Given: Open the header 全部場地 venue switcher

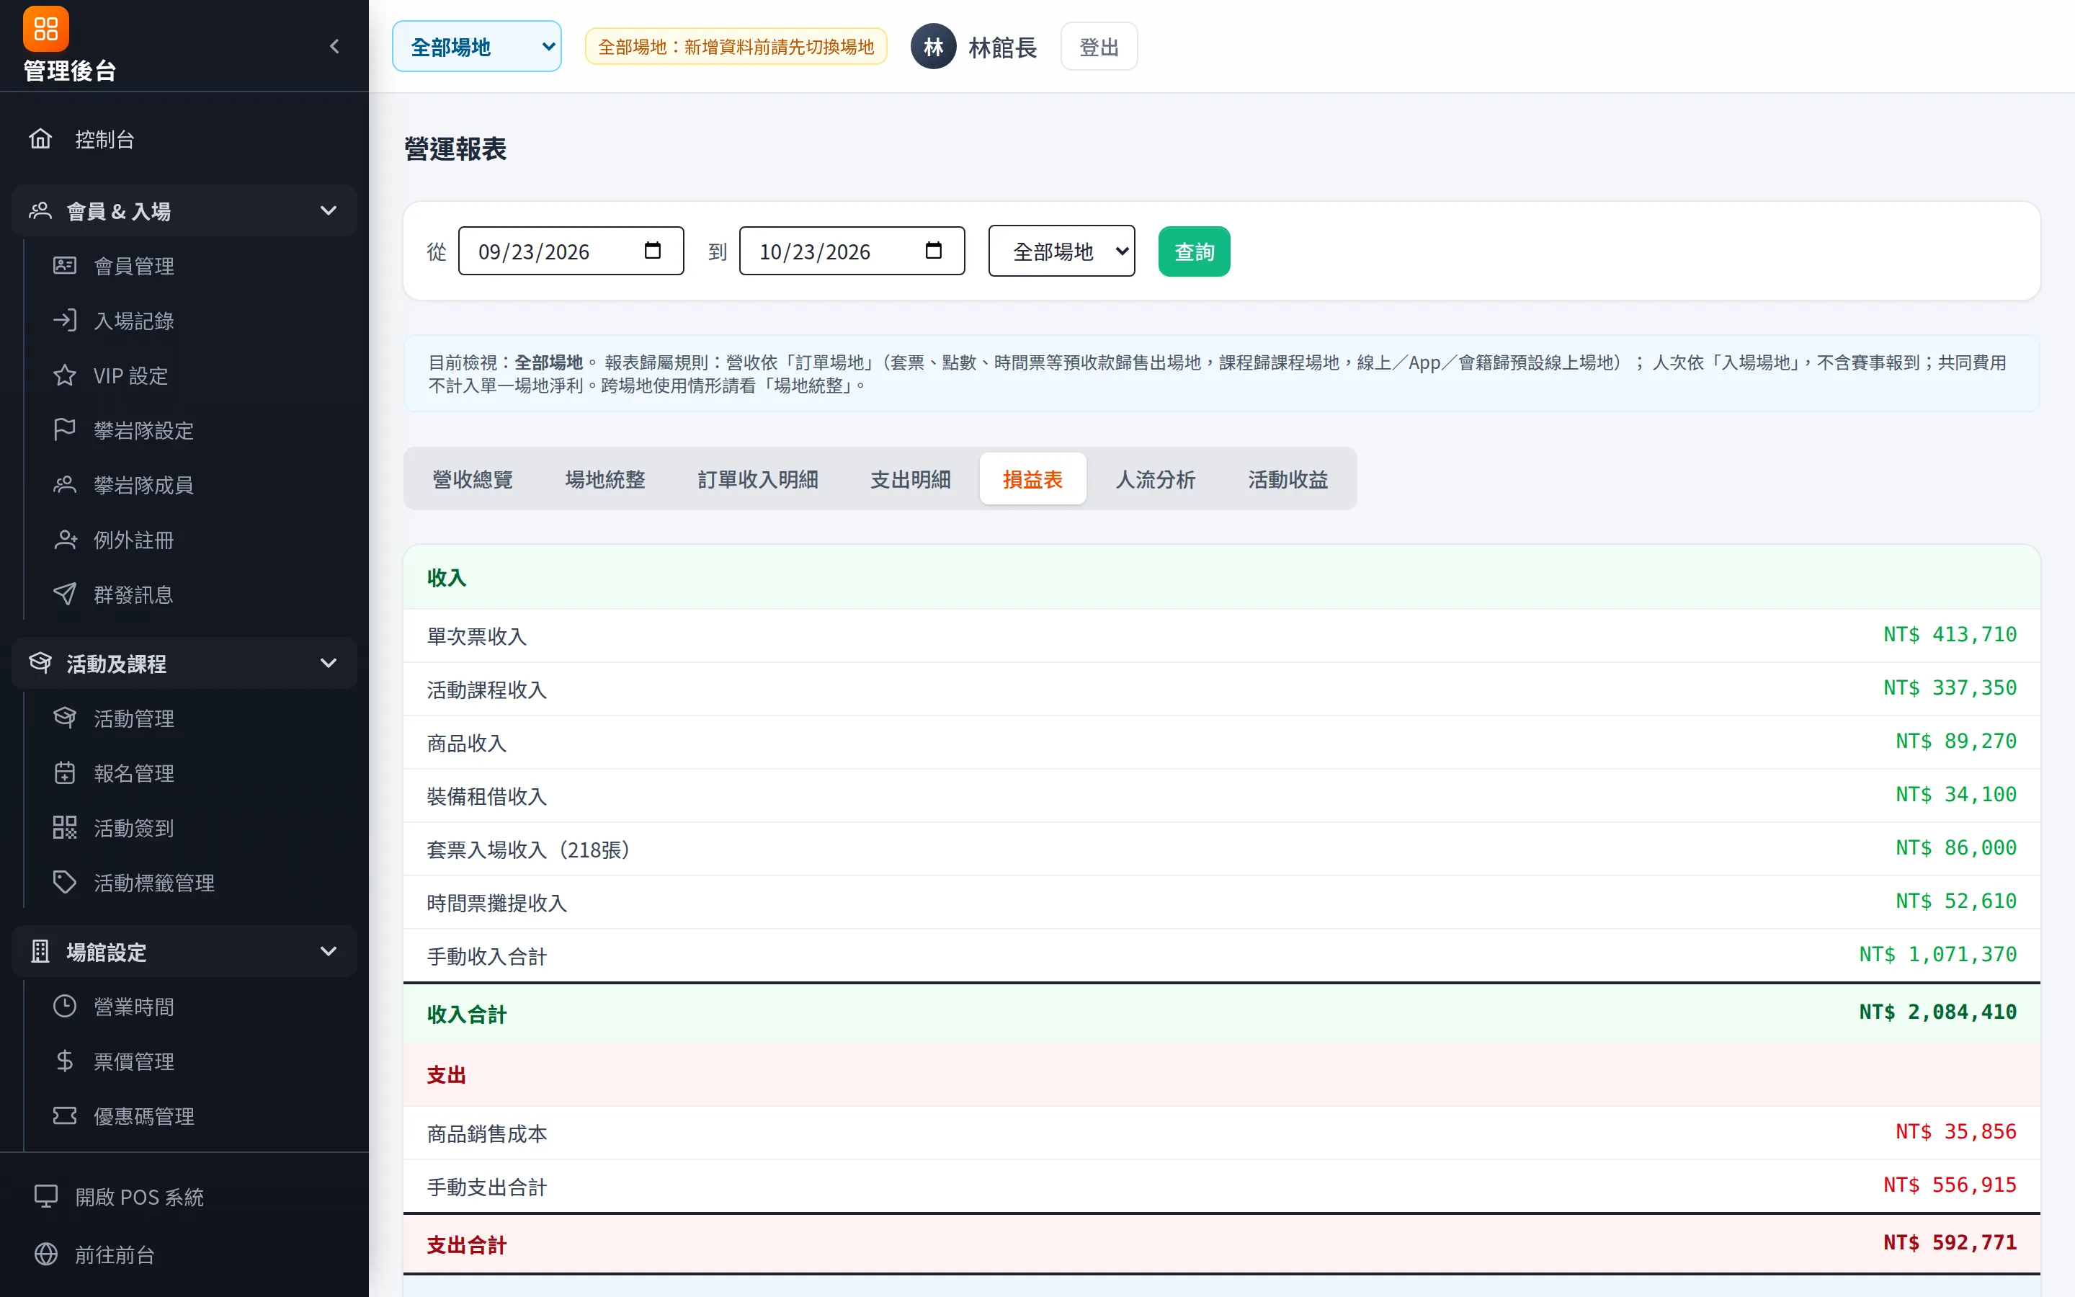Looking at the screenshot, I should coord(477,46).
